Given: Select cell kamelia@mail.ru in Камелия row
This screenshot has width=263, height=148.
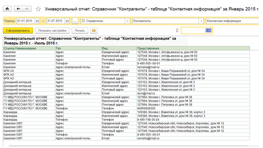Looking at the screenshot, I should pos(193,67).
